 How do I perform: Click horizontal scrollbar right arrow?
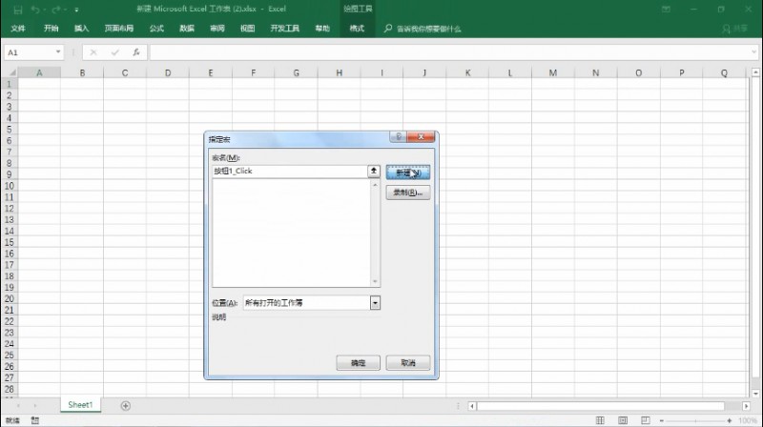(746, 406)
